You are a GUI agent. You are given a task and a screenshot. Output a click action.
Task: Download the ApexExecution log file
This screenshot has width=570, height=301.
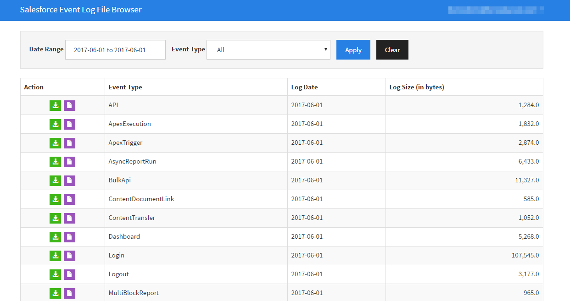[56, 124]
